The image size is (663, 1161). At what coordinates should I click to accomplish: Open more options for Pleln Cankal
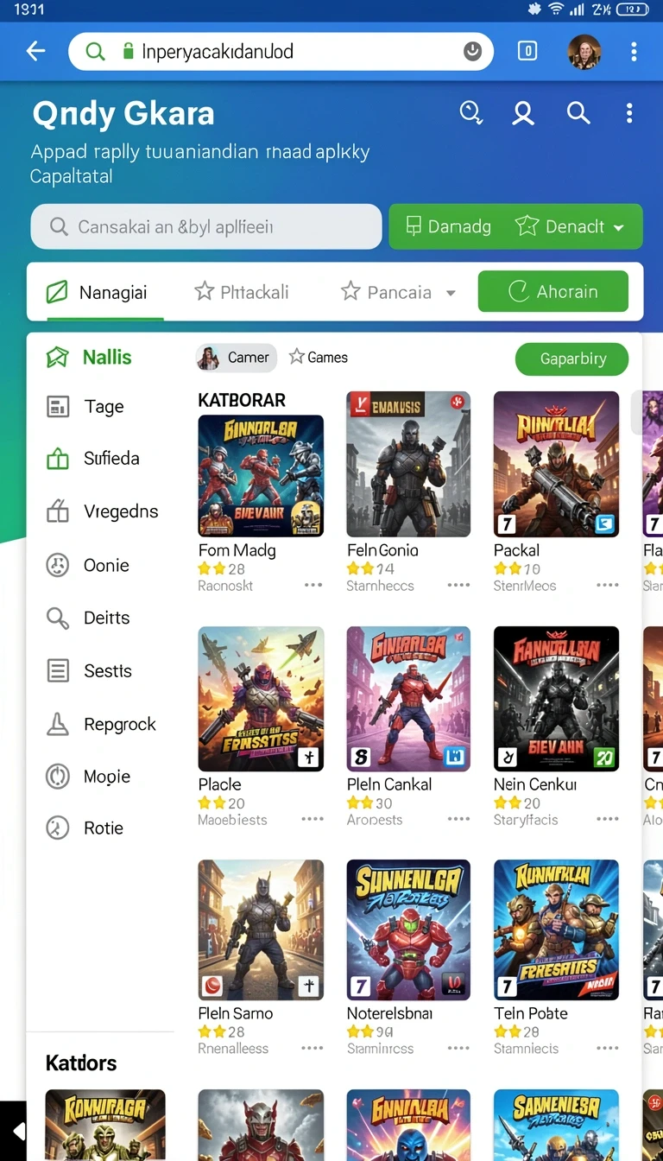point(458,820)
